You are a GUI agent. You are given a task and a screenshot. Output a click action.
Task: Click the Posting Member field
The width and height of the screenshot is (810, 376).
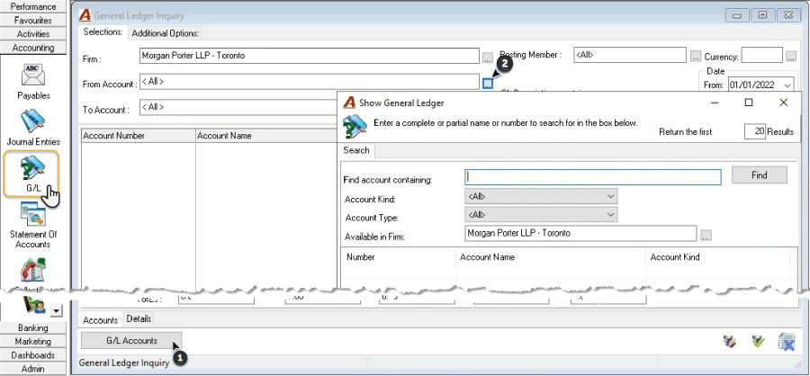630,55
